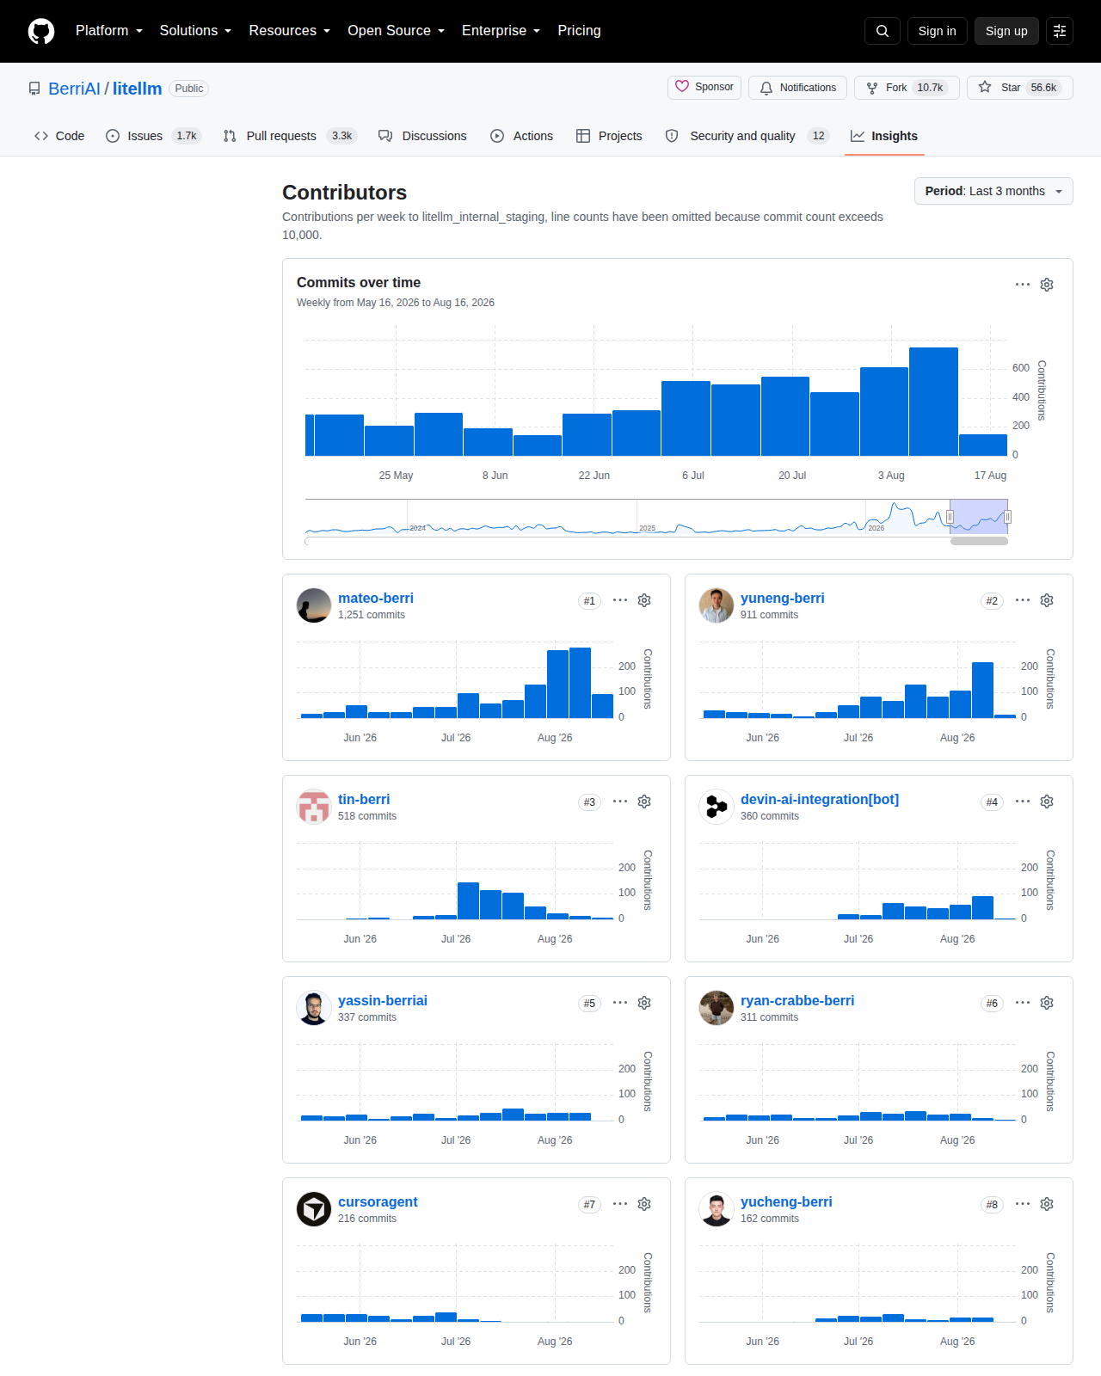The image size is (1101, 1376).
Task: Open ellipsis menu on ryan-crabbe-berri card
Action: click(x=1023, y=1003)
